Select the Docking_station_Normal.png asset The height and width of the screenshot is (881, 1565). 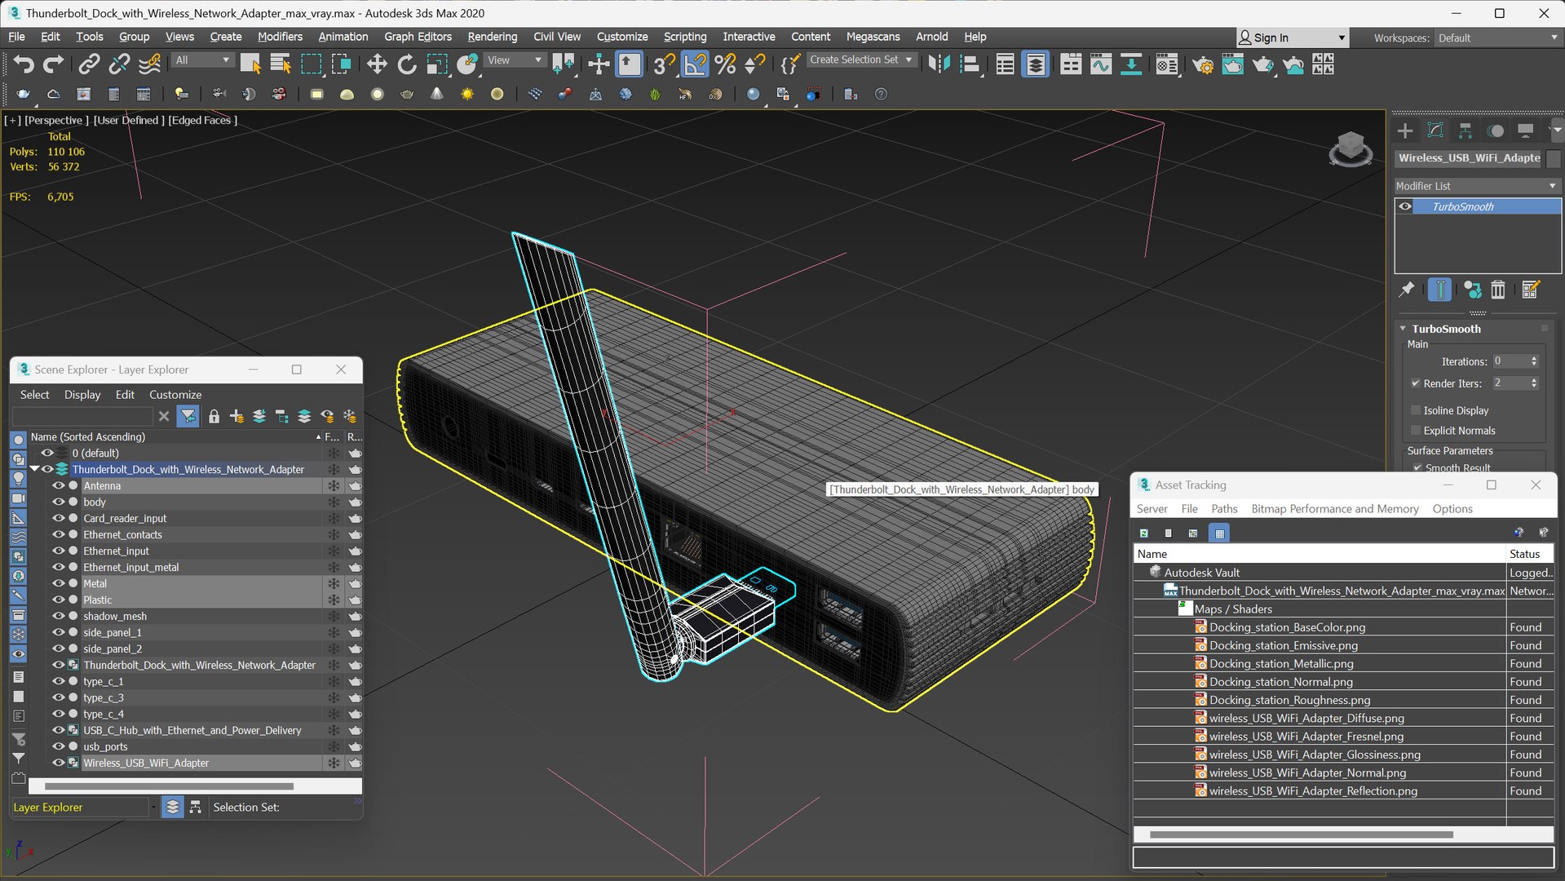click(x=1280, y=682)
